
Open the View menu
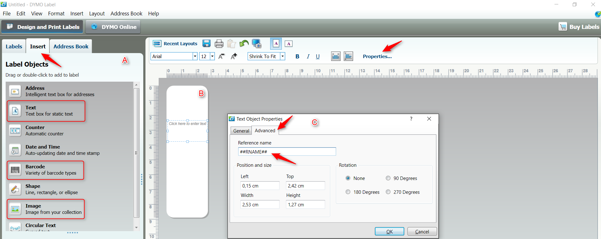point(36,14)
